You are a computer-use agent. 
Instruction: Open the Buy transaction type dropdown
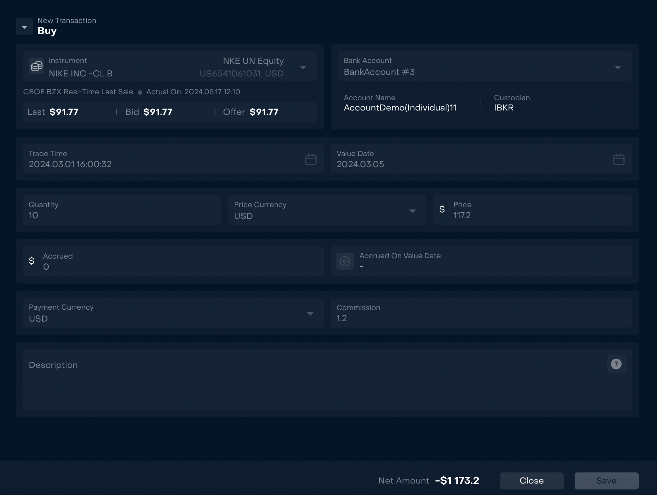click(x=25, y=27)
